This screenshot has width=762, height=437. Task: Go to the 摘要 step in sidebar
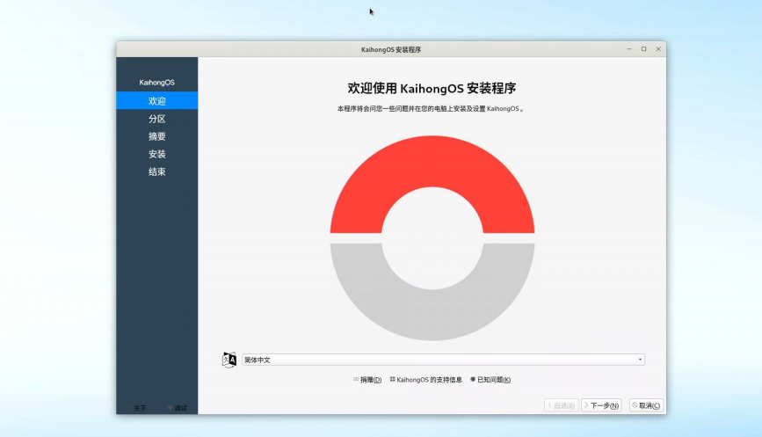[157, 136]
